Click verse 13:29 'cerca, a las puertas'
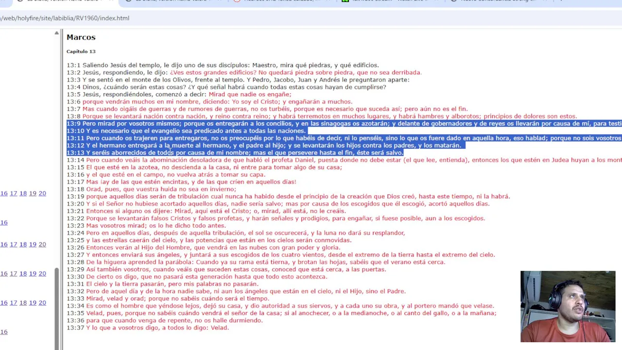This screenshot has height=350, width=622. (226, 269)
